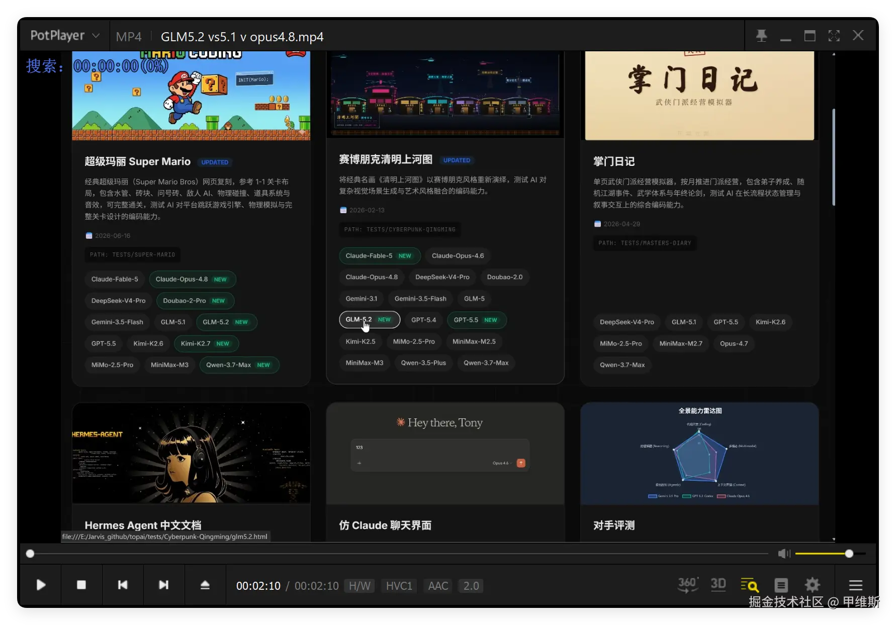This screenshot has height=625, width=896.
Task: Select the Opus-4.7 tag in the 掌门日记 card
Action: pyautogui.click(x=734, y=344)
